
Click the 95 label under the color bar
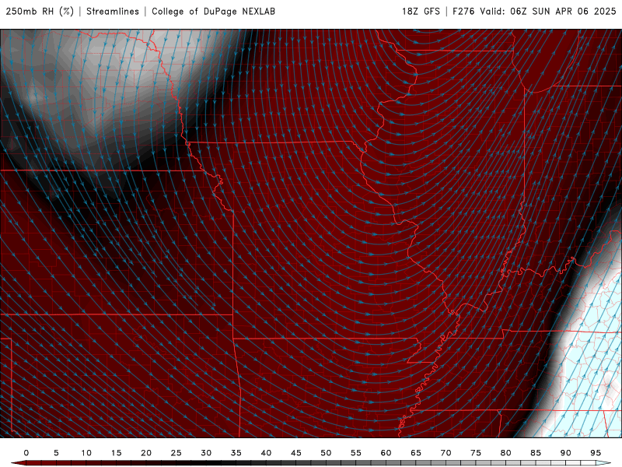pyautogui.click(x=596, y=453)
